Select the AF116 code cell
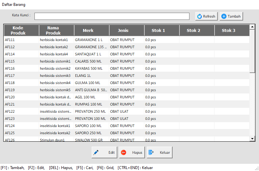Image resolution: width=259 pixels, height=171 pixels. point(21,68)
